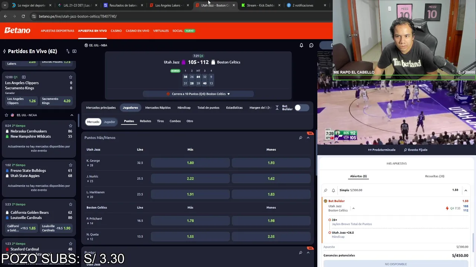The height and width of the screenshot is (267, 476).
Task: Open the browser tab list dropdown
Action: 5,5
